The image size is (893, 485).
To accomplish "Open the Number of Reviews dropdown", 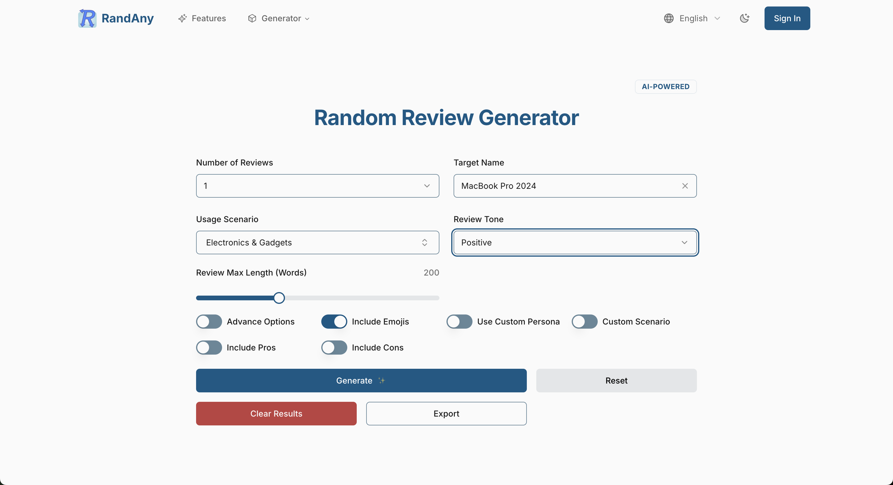I will click(317, 186).
